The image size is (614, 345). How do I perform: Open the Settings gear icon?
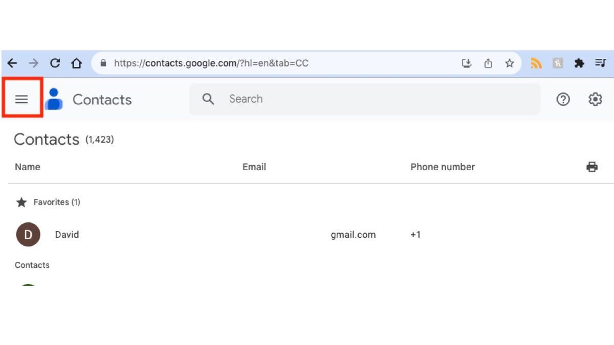(595, 100)
